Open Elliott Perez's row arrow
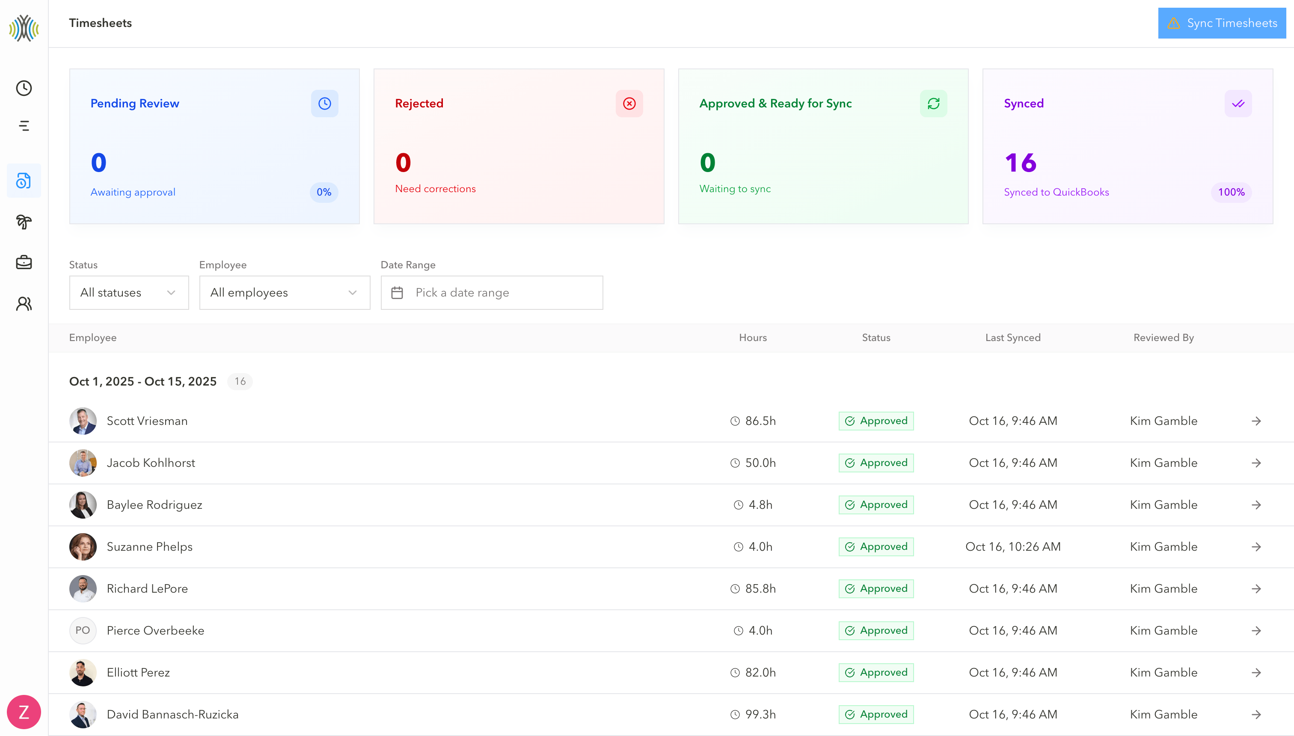This screenshot has height=736, width=1294. 1256,672
